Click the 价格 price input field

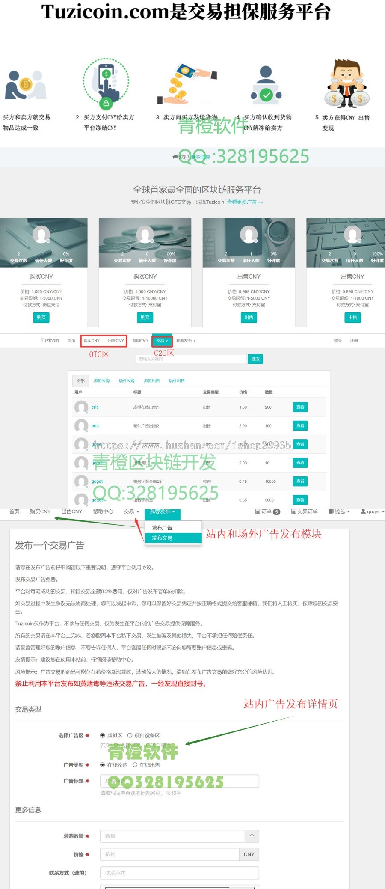click(169, 854)
